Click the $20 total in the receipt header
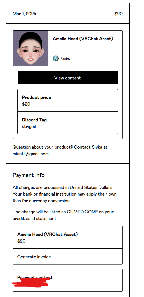 pos(119,14)
